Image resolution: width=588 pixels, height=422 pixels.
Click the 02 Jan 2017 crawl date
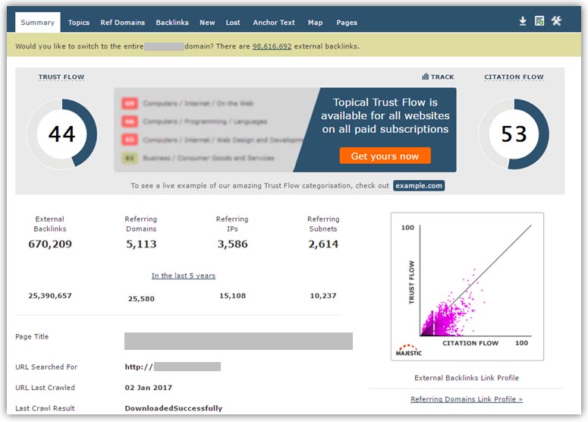148,388
